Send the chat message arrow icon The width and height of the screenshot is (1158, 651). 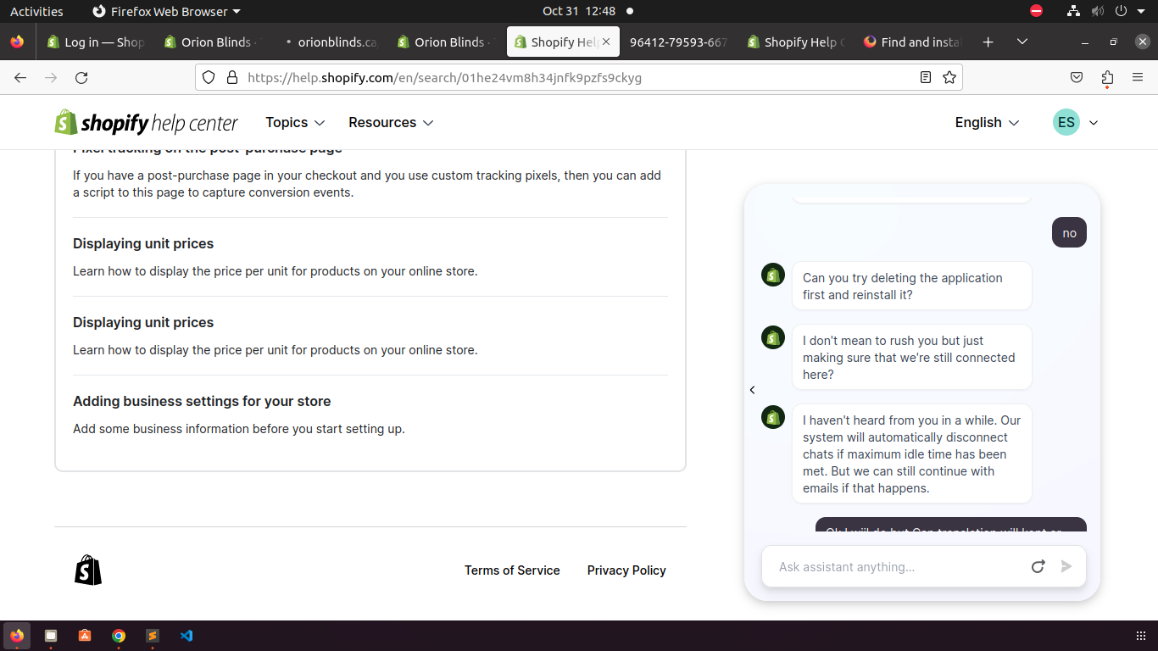coord(1066,566)
